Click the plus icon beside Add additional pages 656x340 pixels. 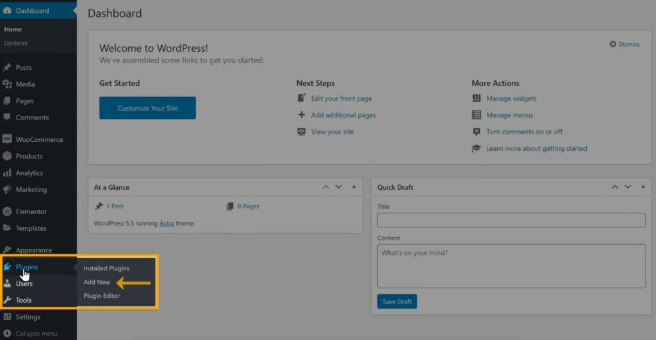pyautogui.click(x=301, y=115)
